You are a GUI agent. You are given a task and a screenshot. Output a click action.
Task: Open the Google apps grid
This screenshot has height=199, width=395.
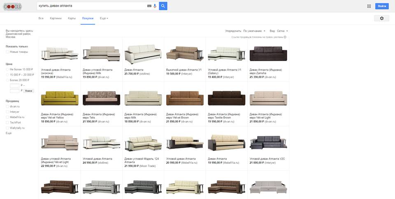point(369,6)
